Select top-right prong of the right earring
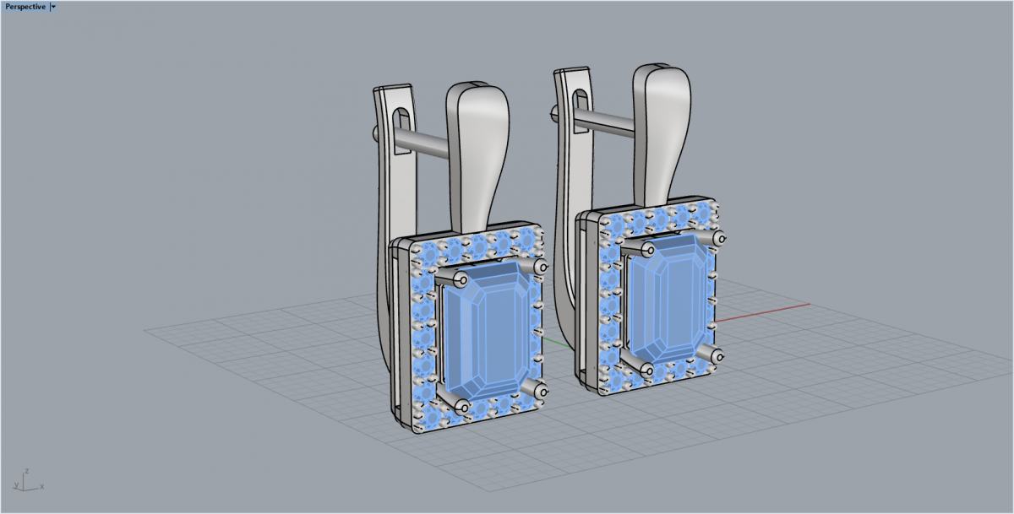The image size is (1014, 514). coord(718,238)
